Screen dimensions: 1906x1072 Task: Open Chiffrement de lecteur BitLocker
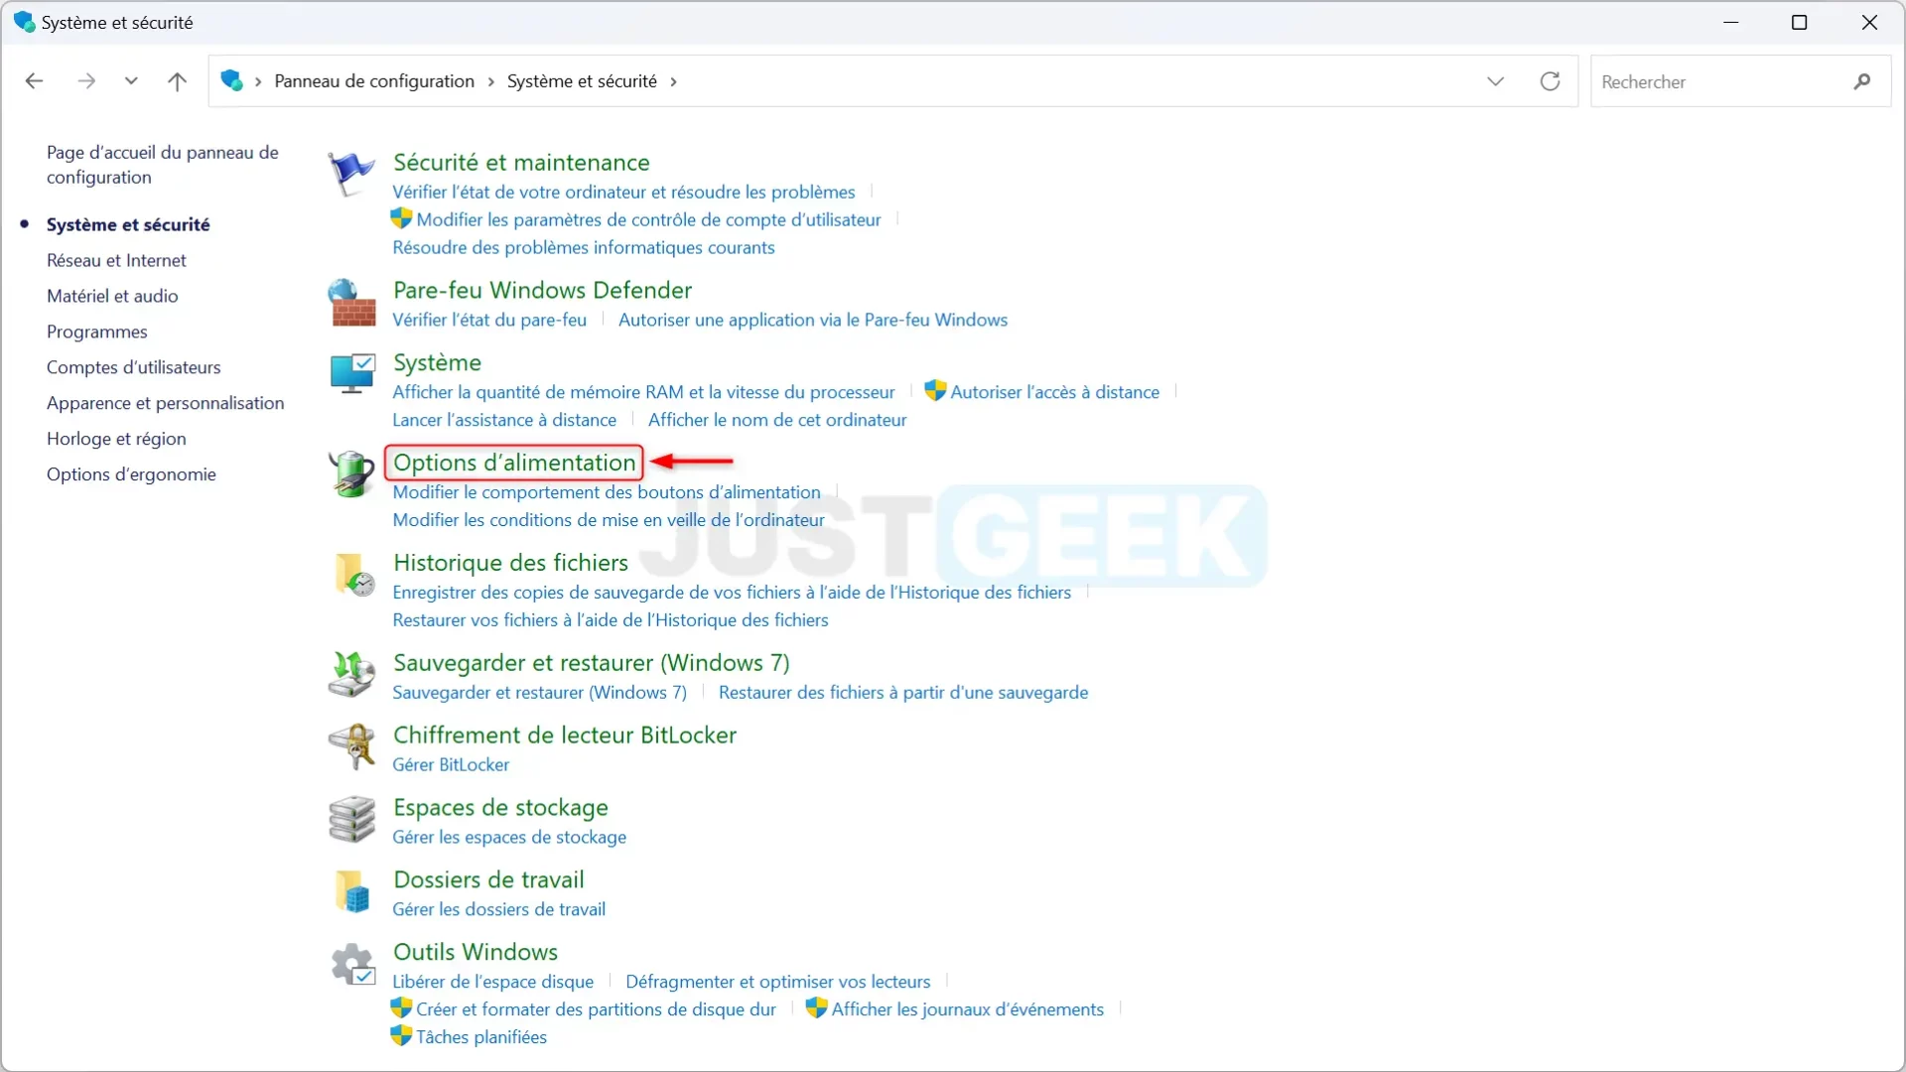pos(565,735)
